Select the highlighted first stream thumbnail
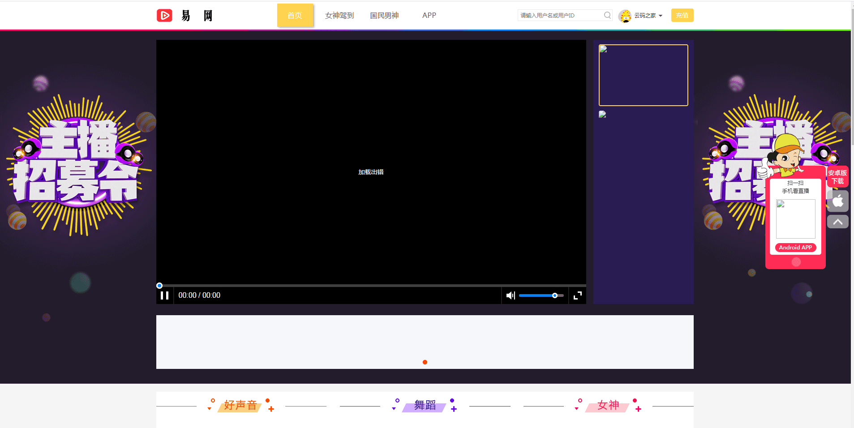Screen dimensions: 854x428 point(643,75)
